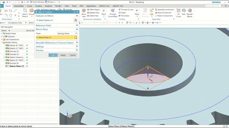Toggle checkbox for Sketch (1)
This screenshot has height=128, width=229.
[x=6, y=48]
